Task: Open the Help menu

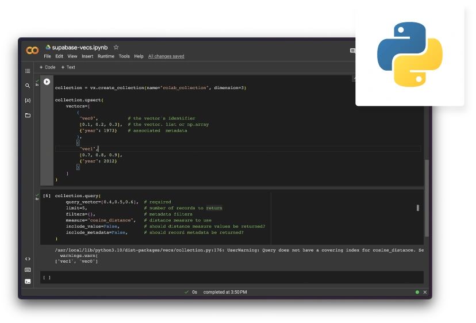Action: [x=139, y=56]
